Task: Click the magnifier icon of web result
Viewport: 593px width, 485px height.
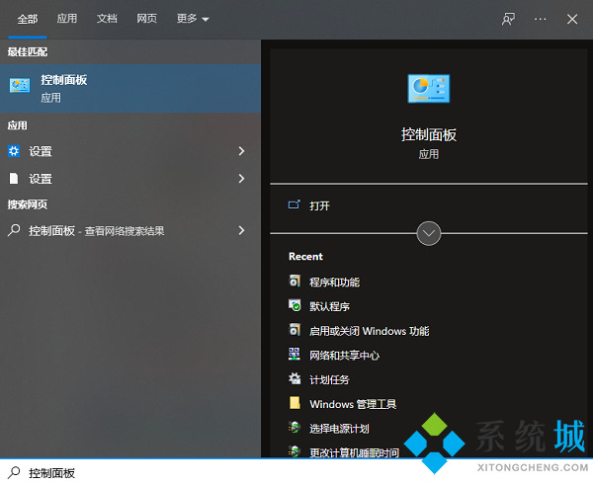Action: [x=14, y=230]
